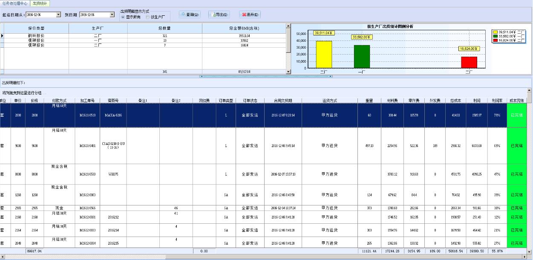Switch to the 出货统计 tab
The image size is (533, 260).
click(40, 3)
